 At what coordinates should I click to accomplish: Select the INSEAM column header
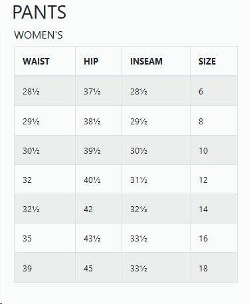tap(146, 61)
